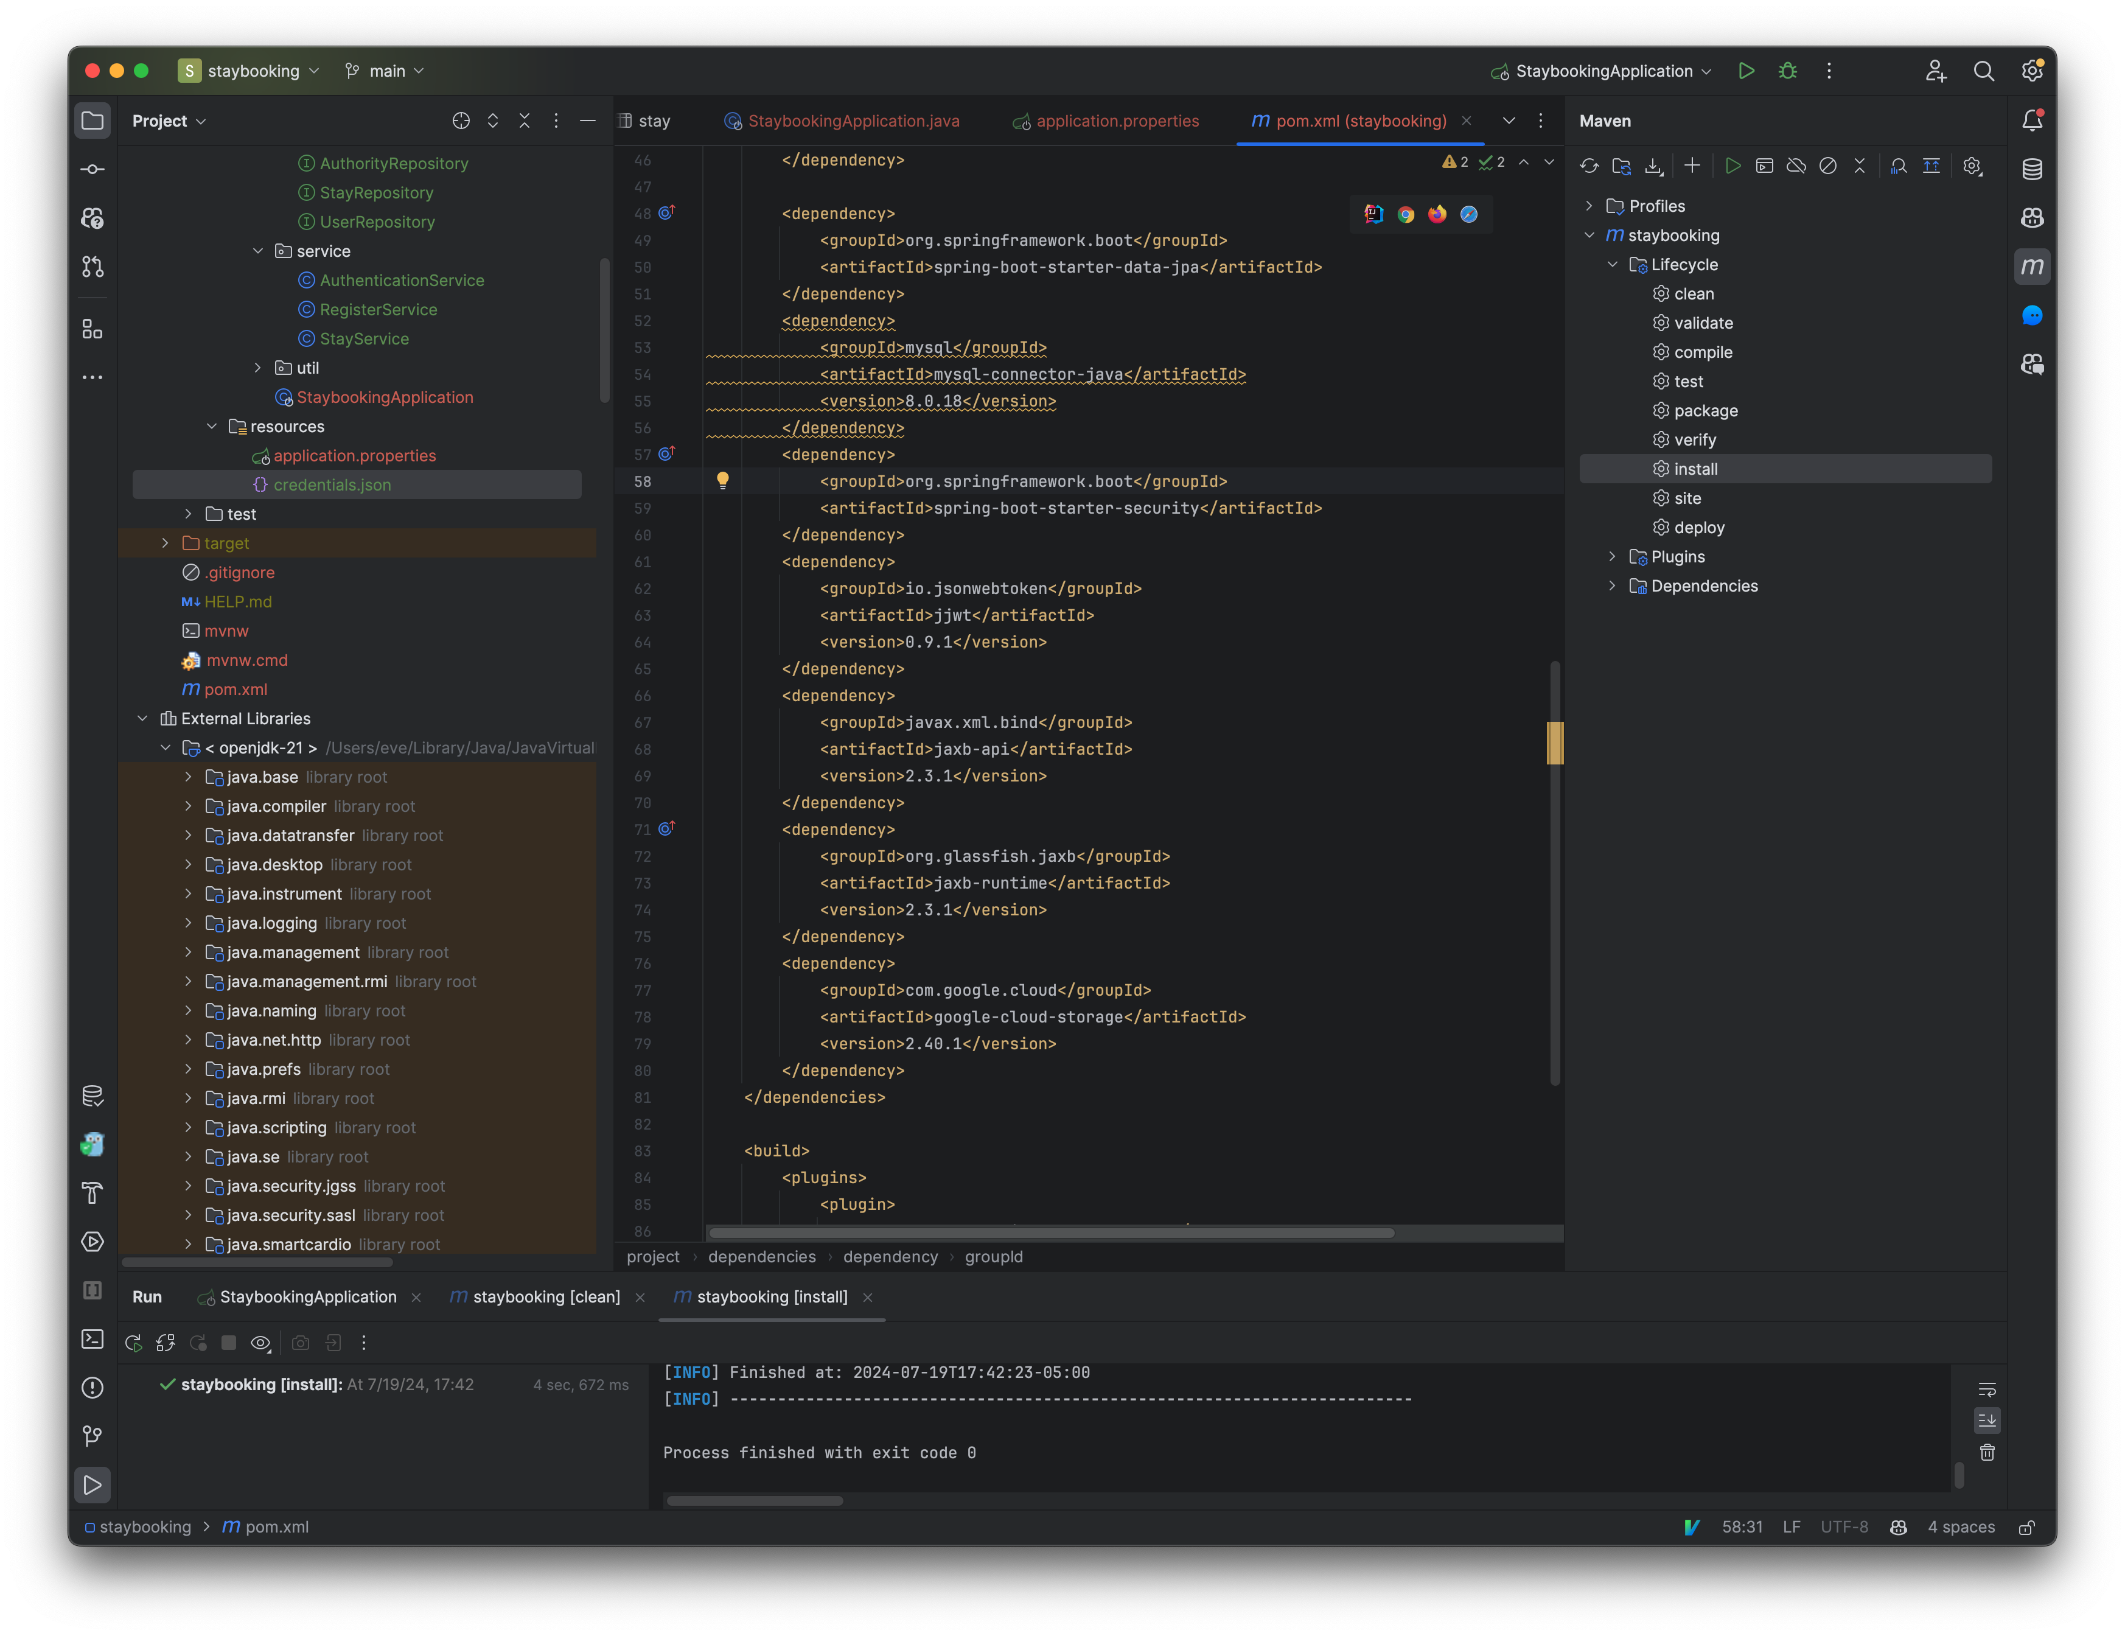Click the dependencies breadcrumb below the editor
Viewport: 2125px width, 1636px height.
762,1256
